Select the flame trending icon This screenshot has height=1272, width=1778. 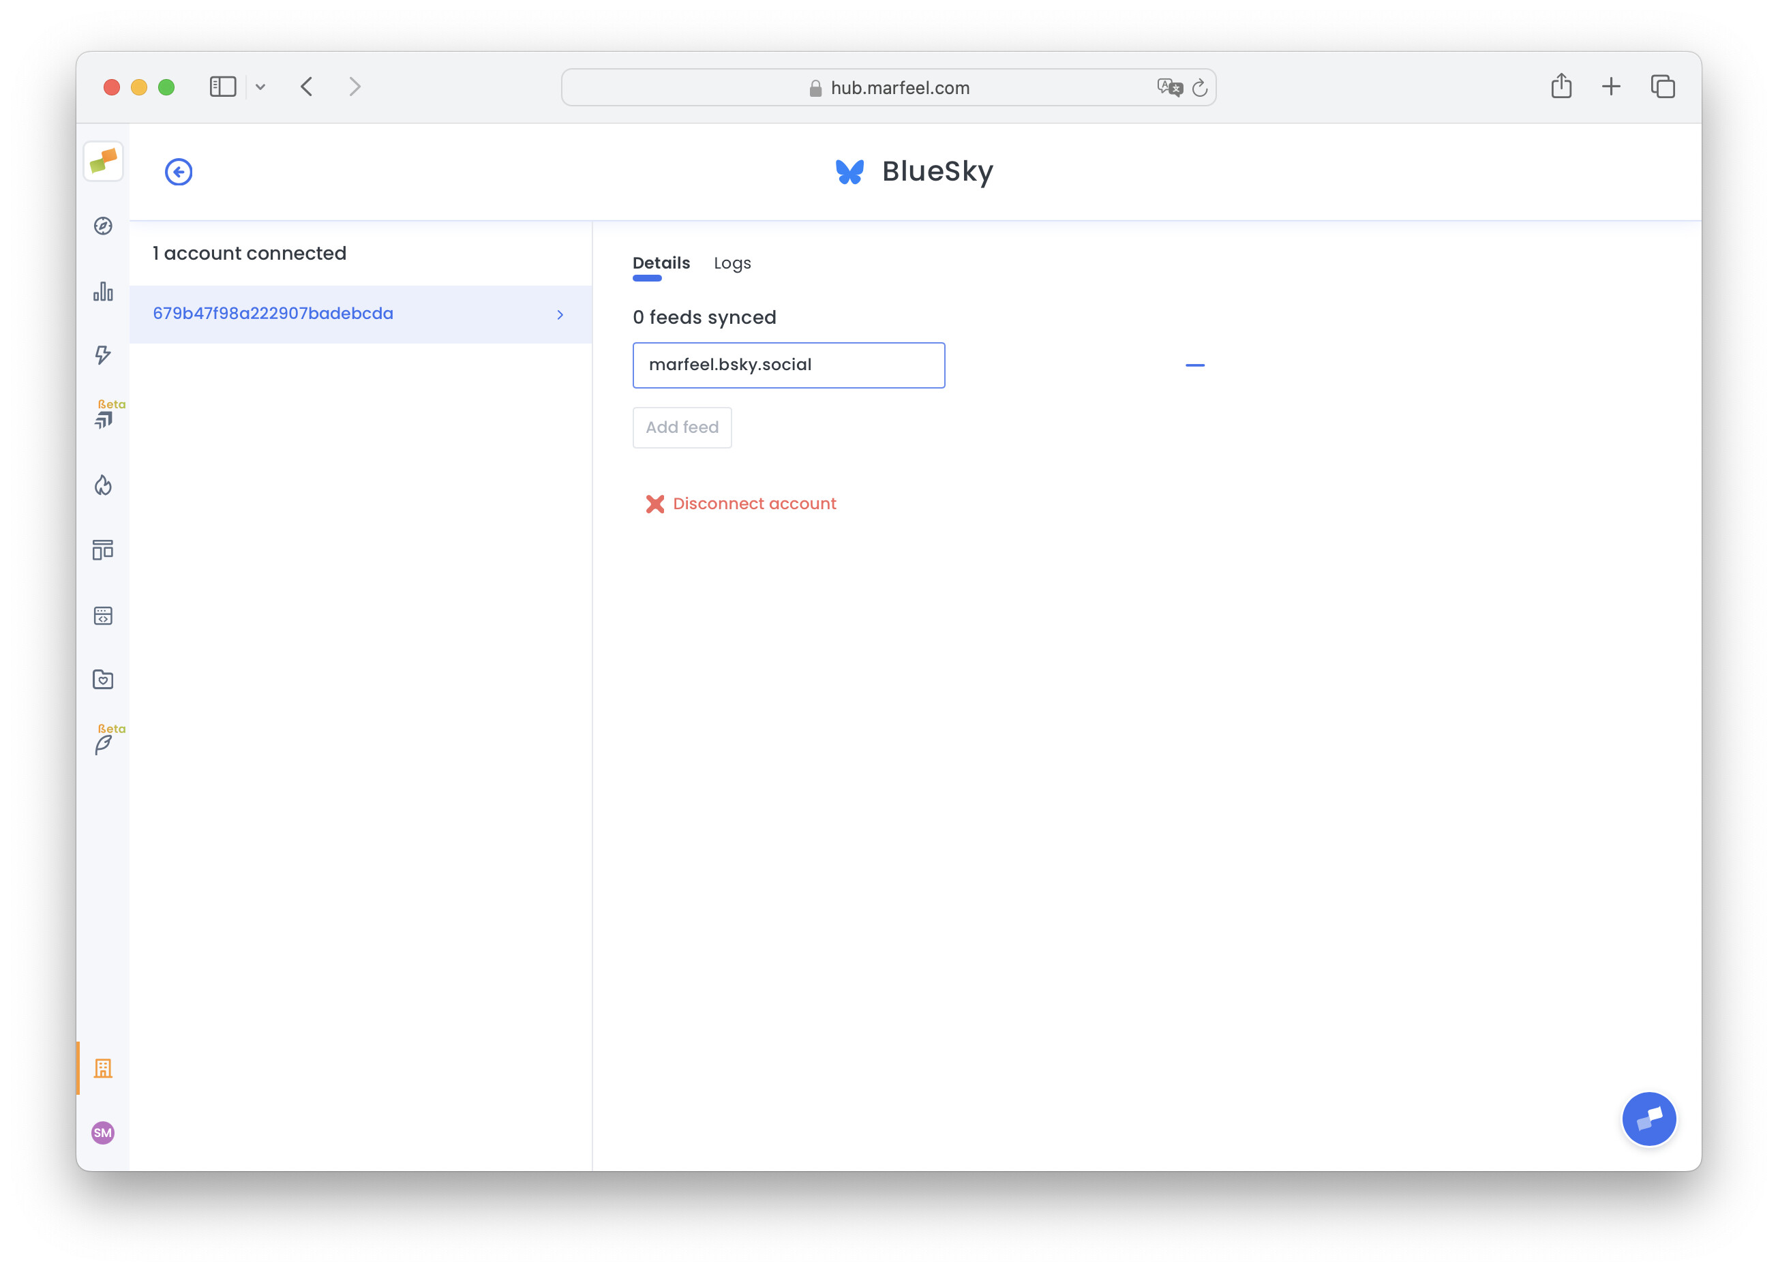click(103, 485)
